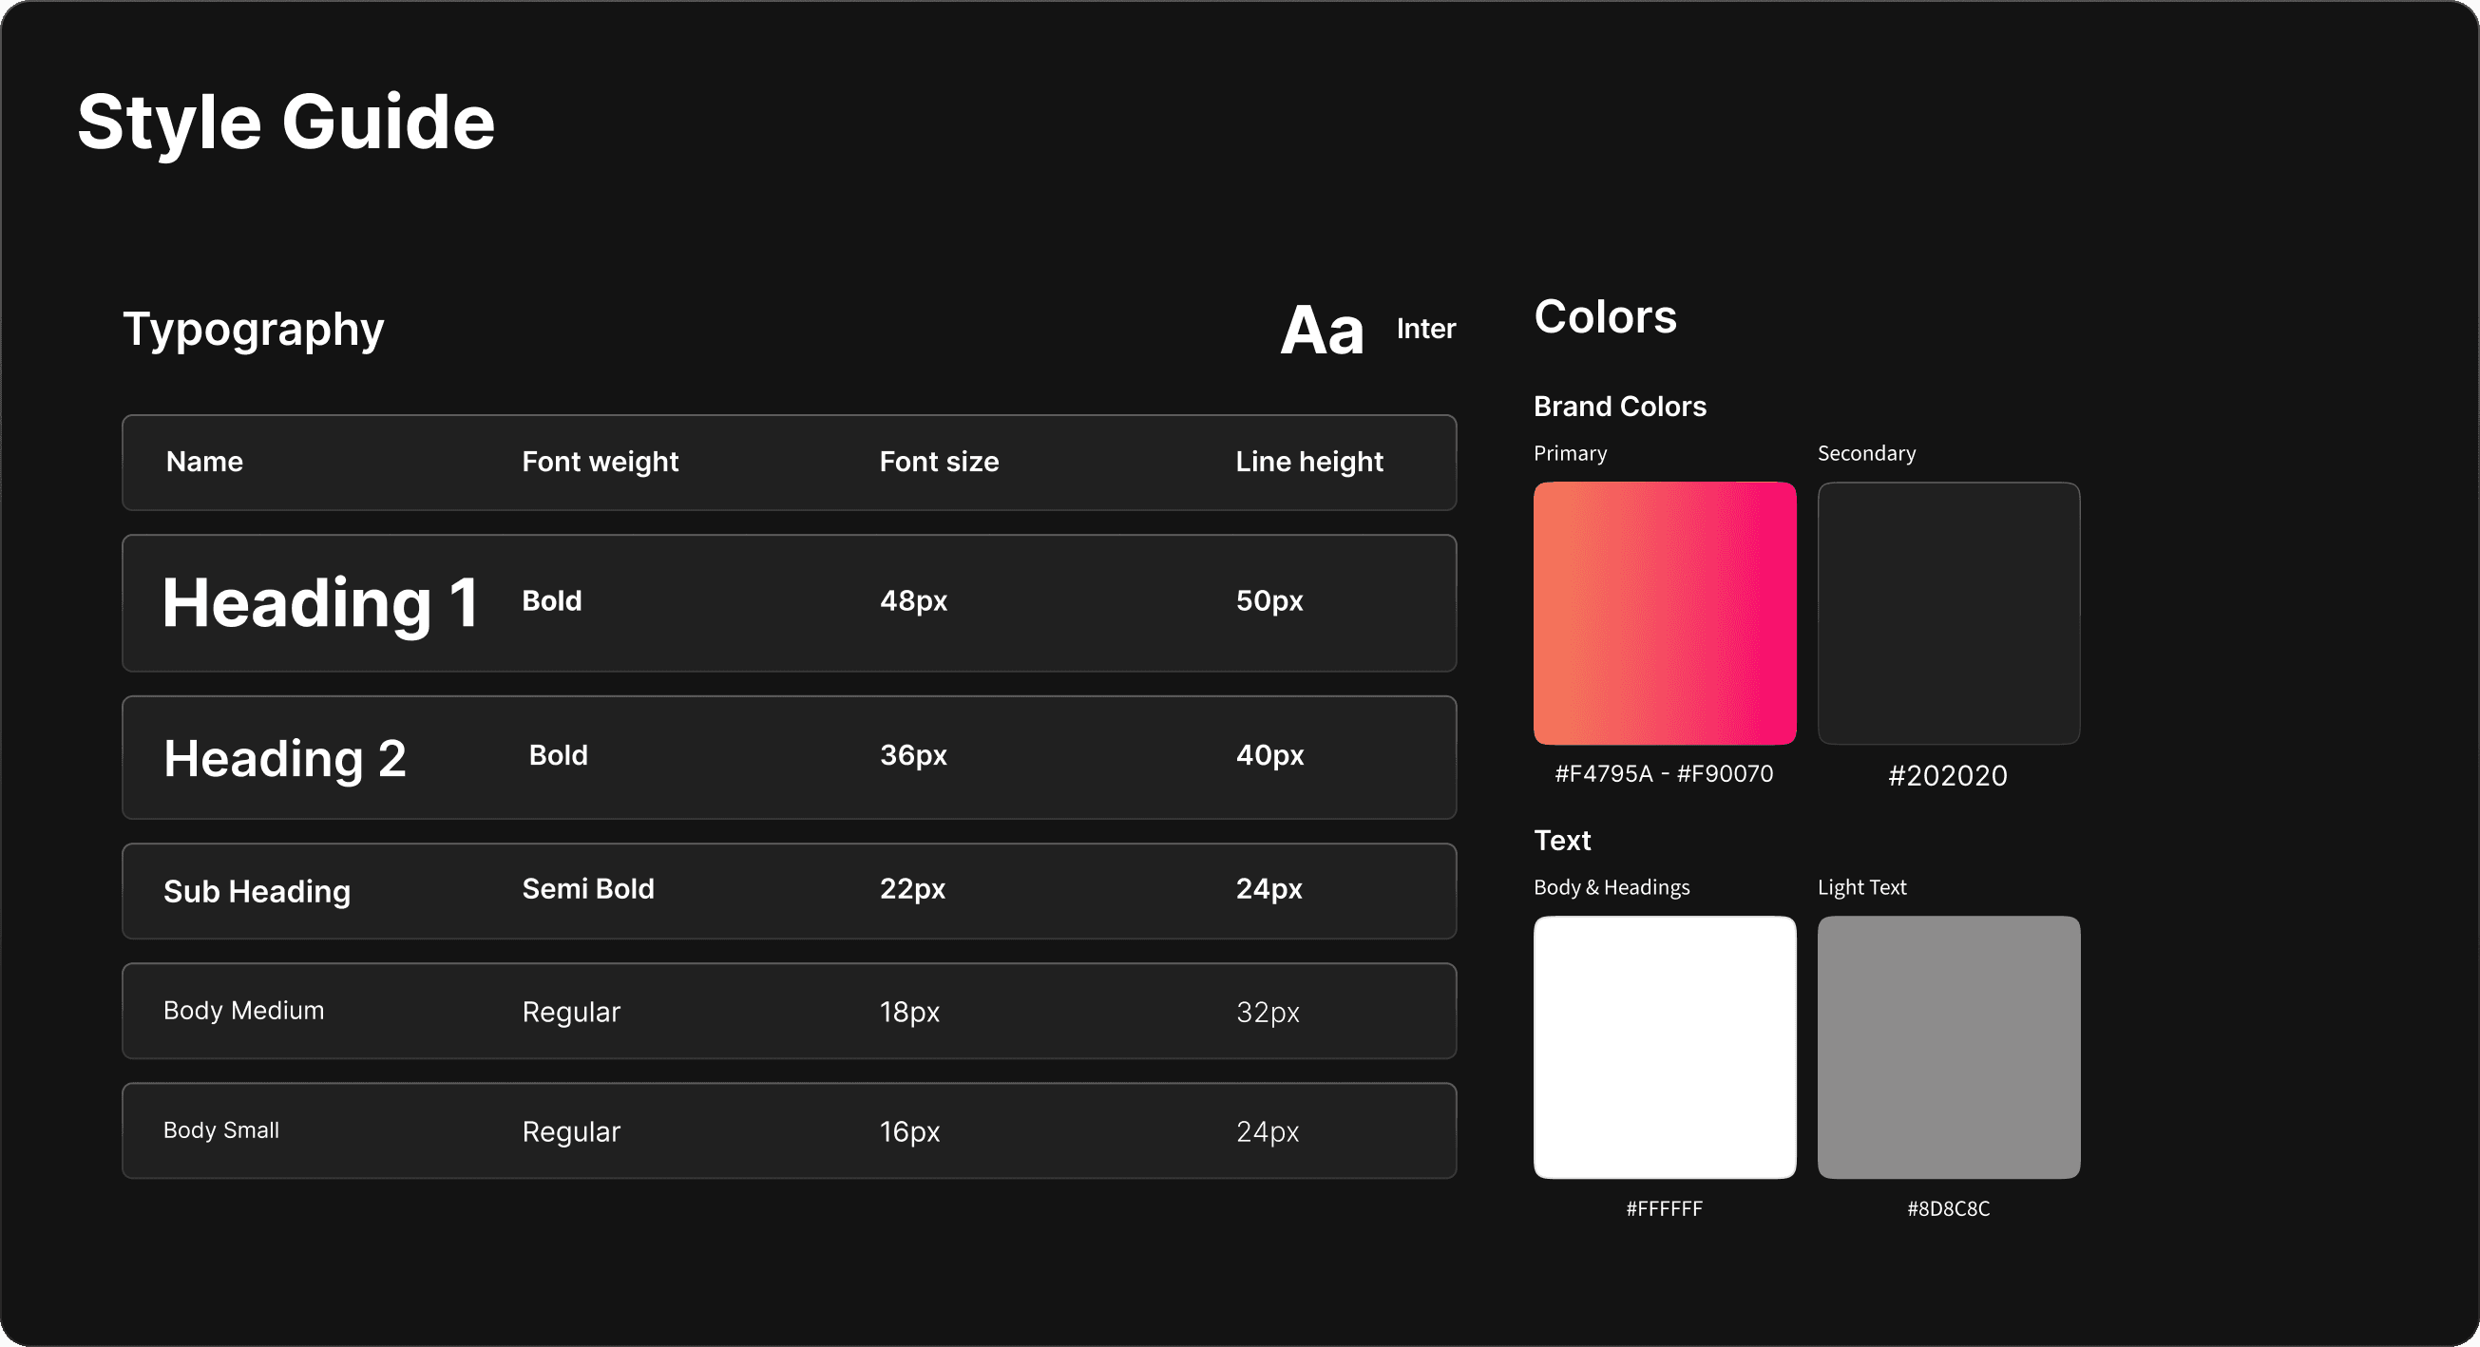Screen dimensions: 2480x1347
Task: Click the large Aa font sample
Action: pyautogui.click(x=1322, y=331)
